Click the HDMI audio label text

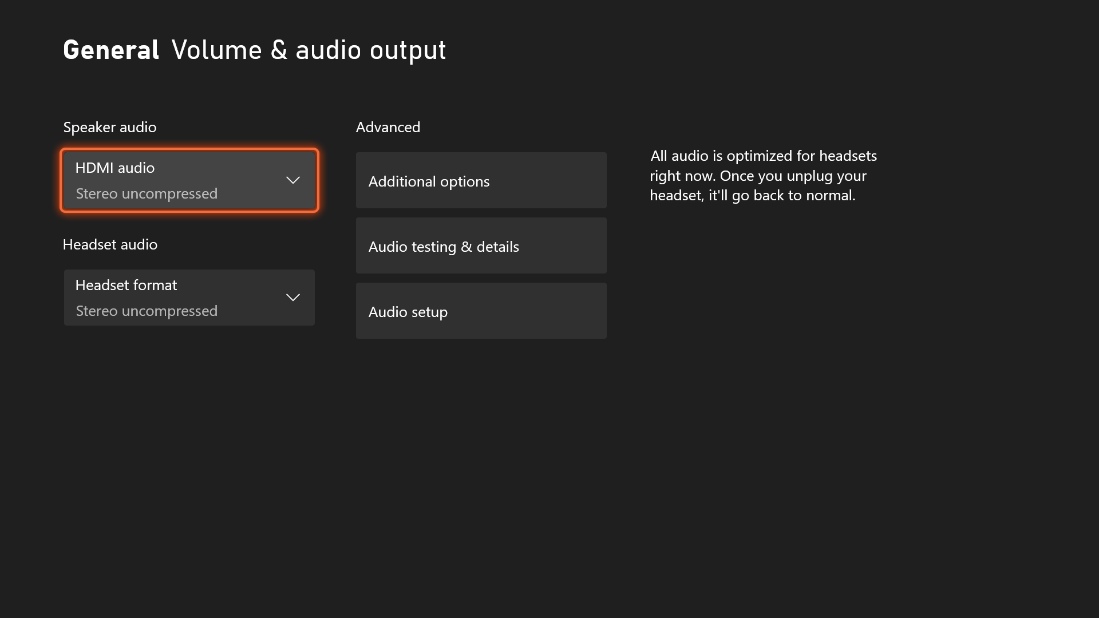114,168
